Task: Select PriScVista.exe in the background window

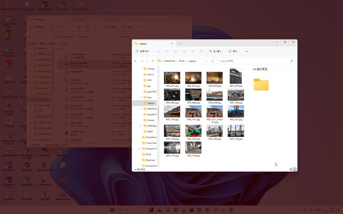Action: pyautogui.click(x=94, y=64)
